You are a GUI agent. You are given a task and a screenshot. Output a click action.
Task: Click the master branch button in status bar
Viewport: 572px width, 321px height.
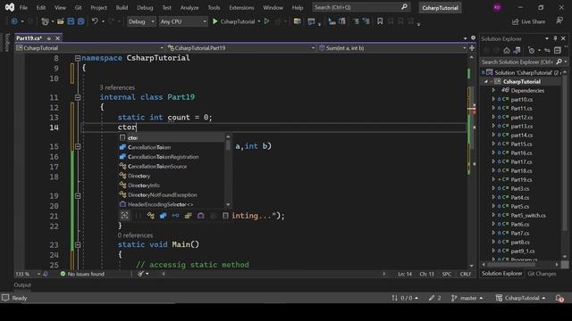pyautogui.click(x=467, y=298)
